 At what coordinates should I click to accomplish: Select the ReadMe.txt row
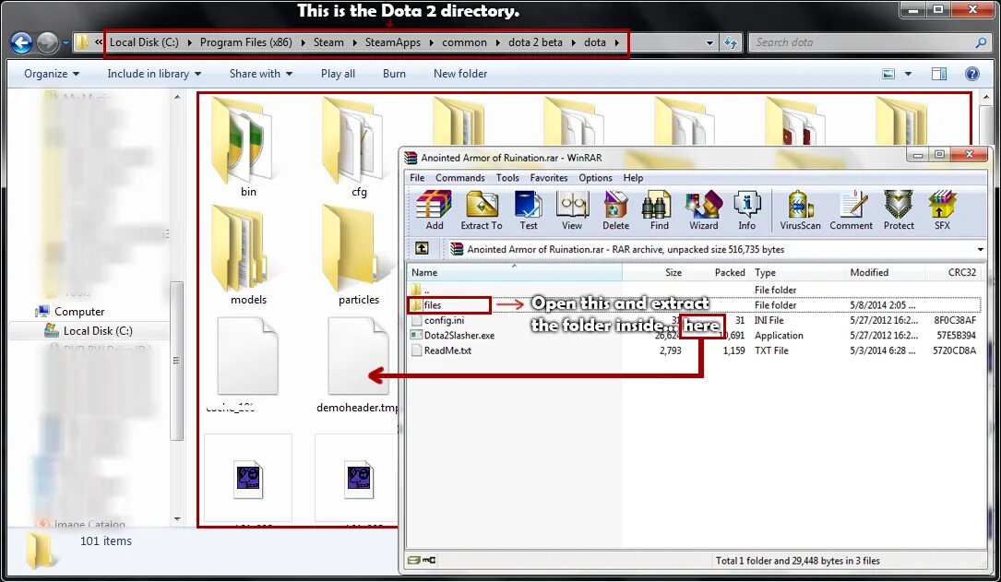pos(694,350)
